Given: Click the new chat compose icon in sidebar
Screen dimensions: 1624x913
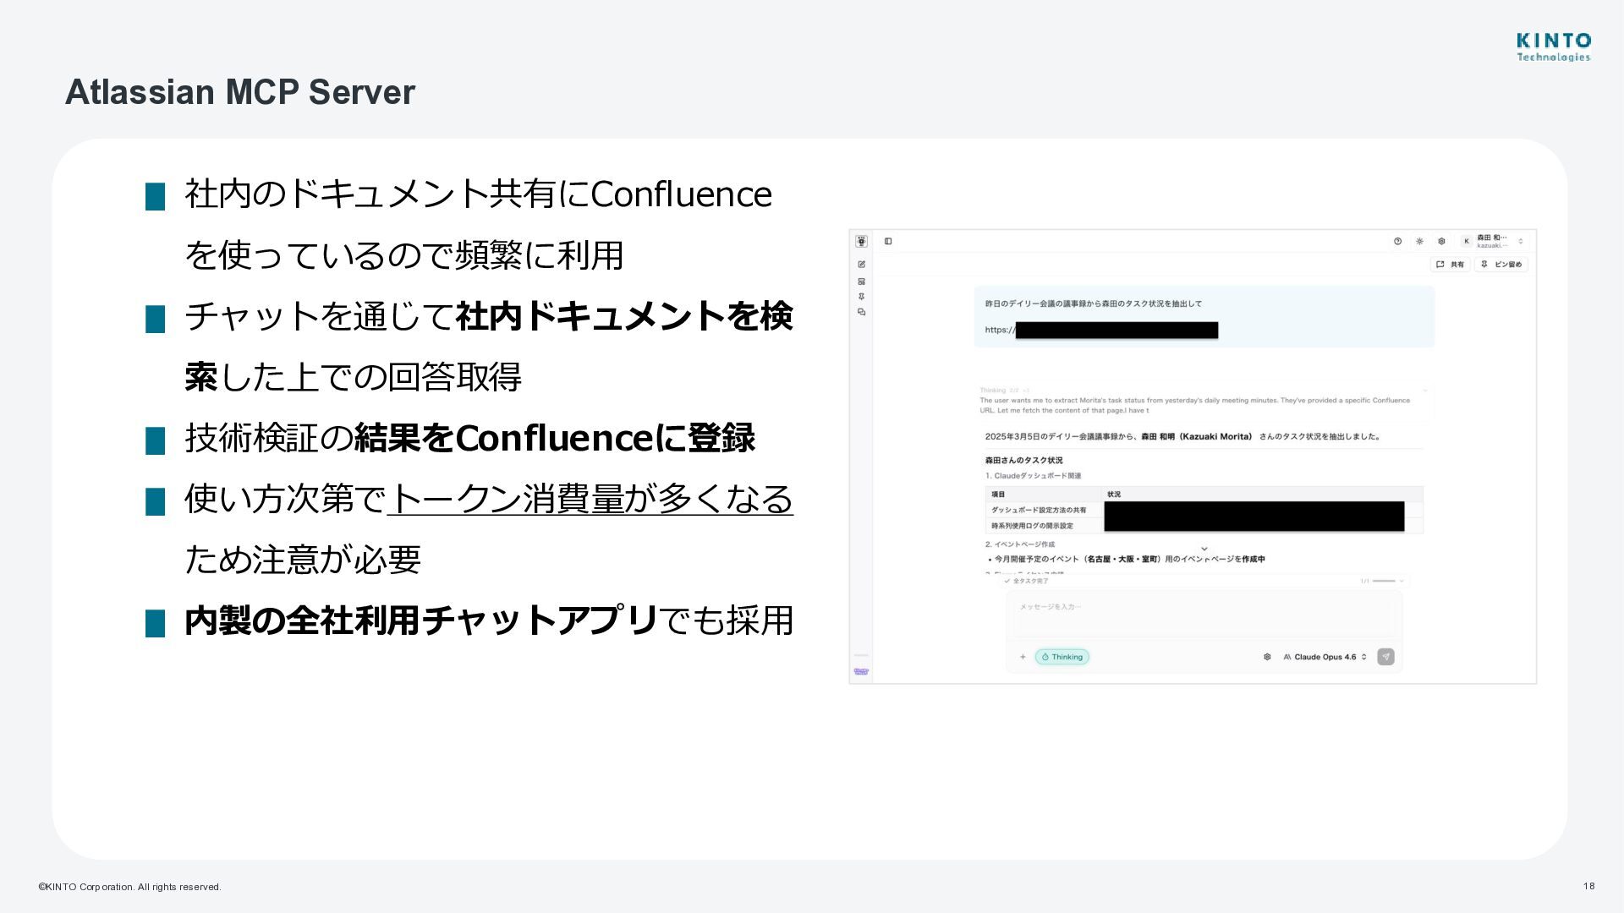Looking at the screenshot, I should click(861, 265).
